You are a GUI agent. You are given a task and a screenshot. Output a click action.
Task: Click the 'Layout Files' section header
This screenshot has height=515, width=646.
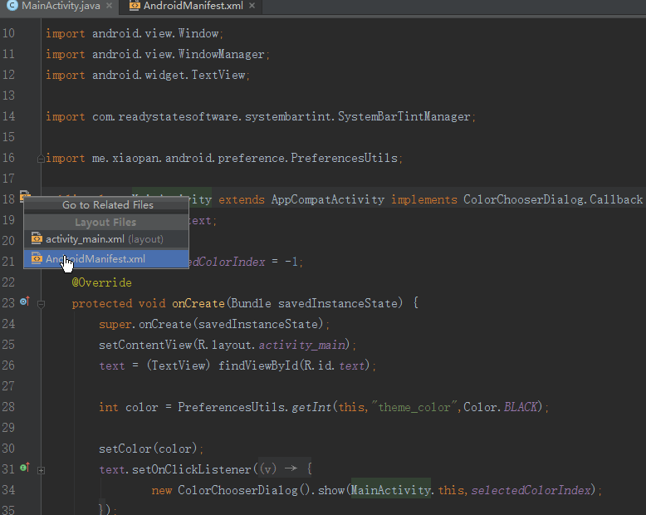105,222
